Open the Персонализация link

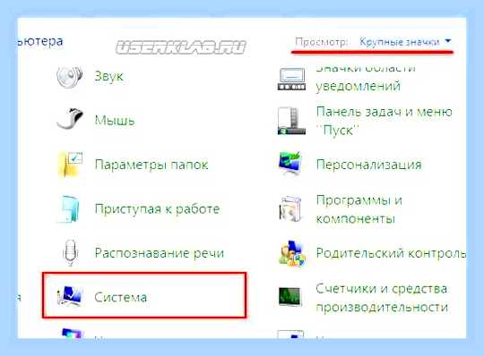(369, 165)
